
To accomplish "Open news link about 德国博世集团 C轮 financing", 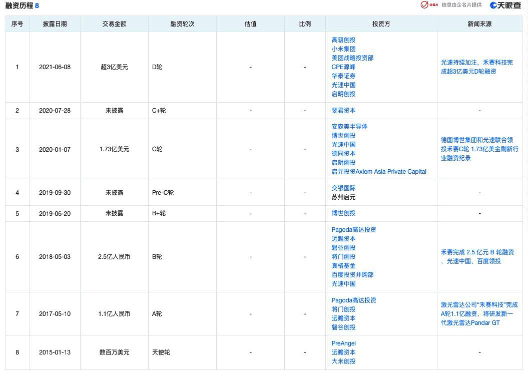I will [x=479, y=149].
